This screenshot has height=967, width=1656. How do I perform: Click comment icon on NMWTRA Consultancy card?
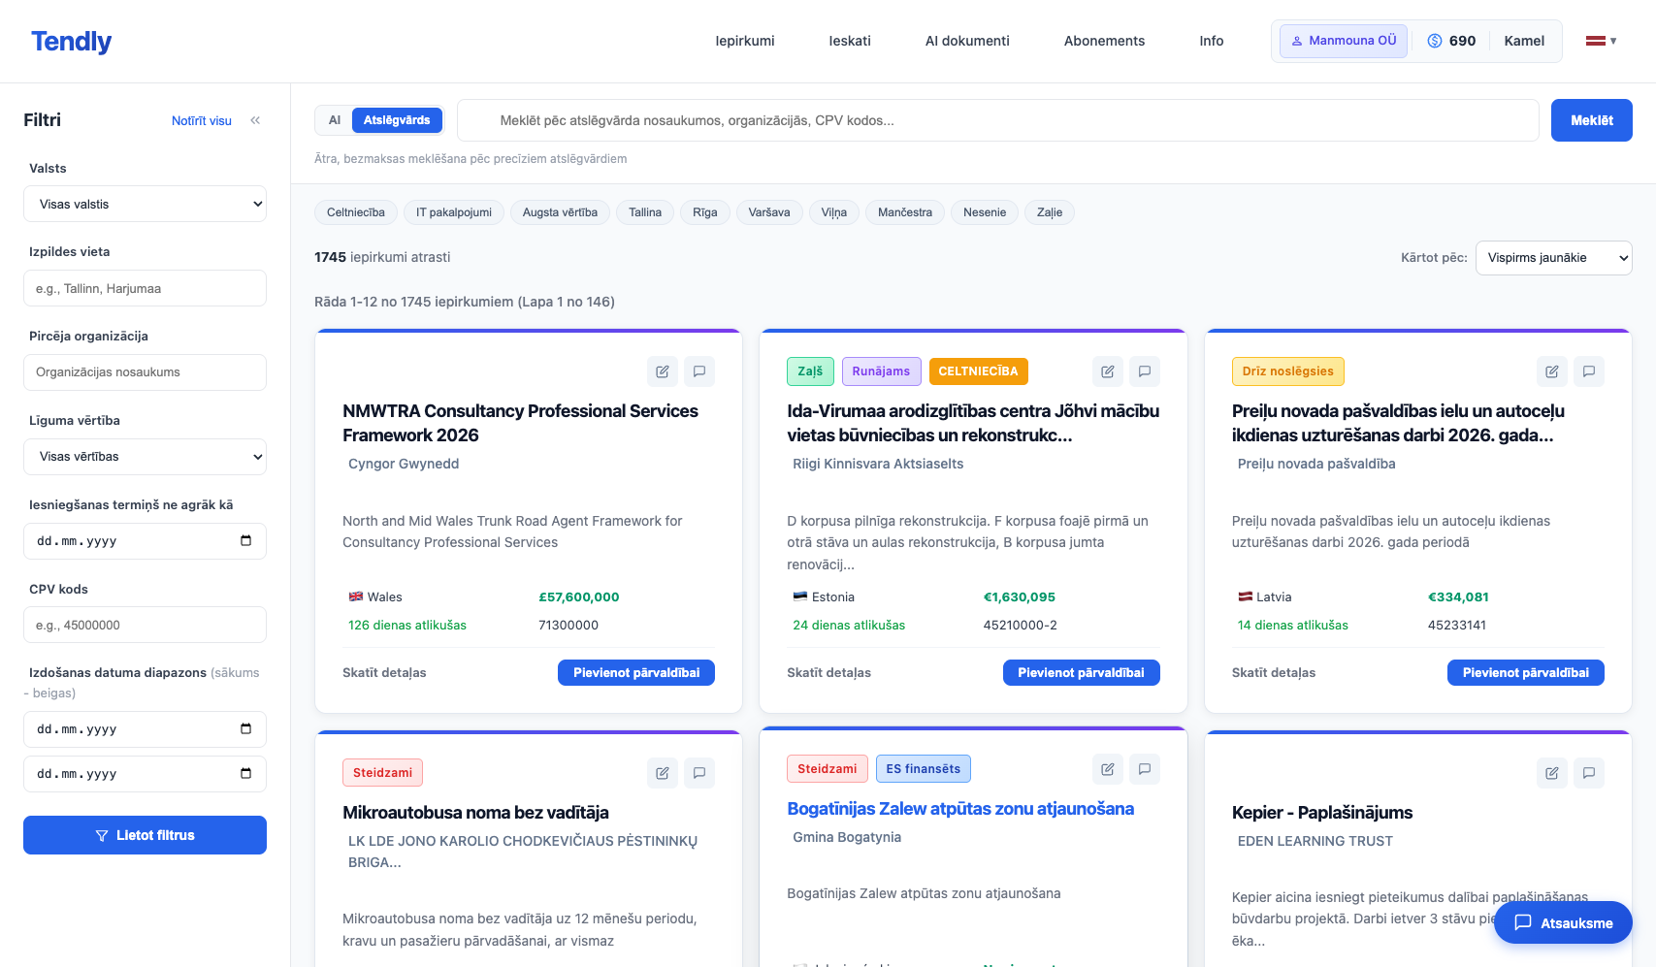(699, 371)
